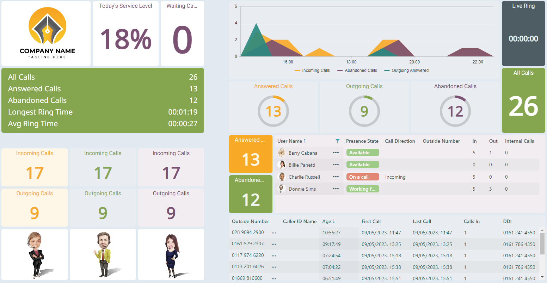547x283 pixels.
Task: Sort by the Age column header
Action: click(x=327, y=221)
